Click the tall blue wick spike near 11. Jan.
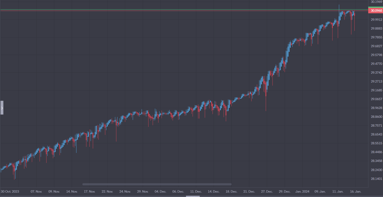The height and width of the screenshot is (197, 383). pyautogui.click(x=339, y=7)
